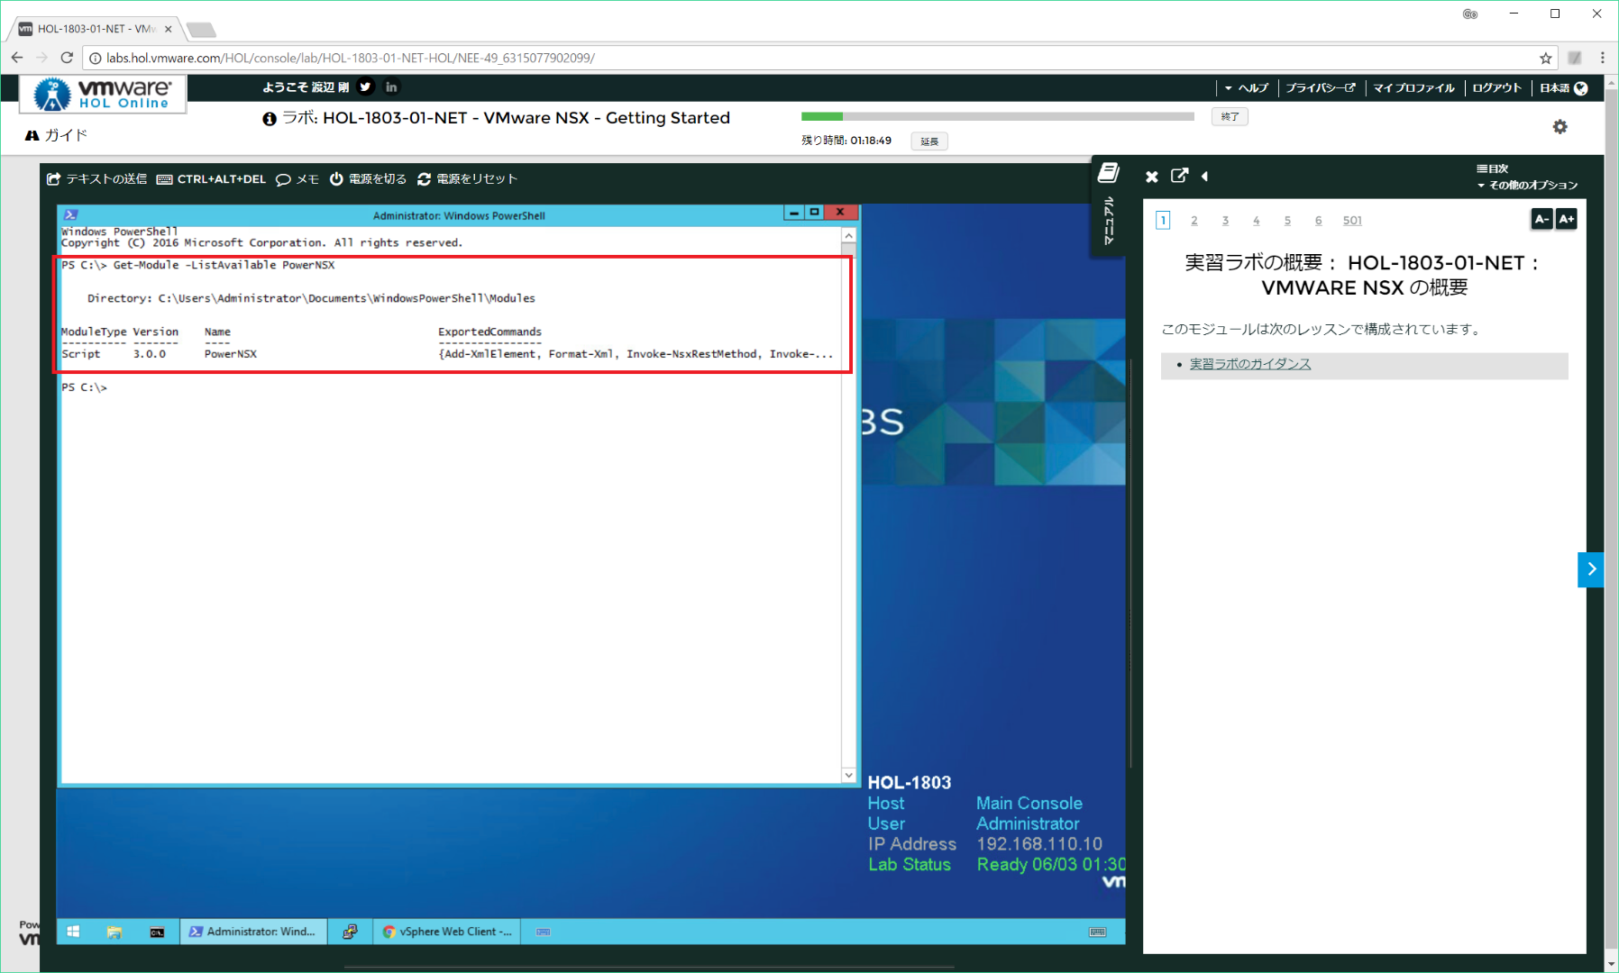Image resolution: width=1619 pixels, height=973 pixels.
Task: Open その他のオプション dropdown
Action: click(1528, 185)
